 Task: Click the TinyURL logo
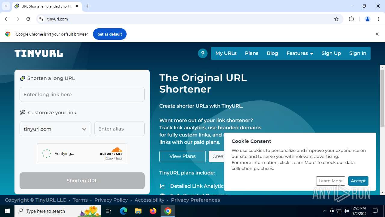39,53
